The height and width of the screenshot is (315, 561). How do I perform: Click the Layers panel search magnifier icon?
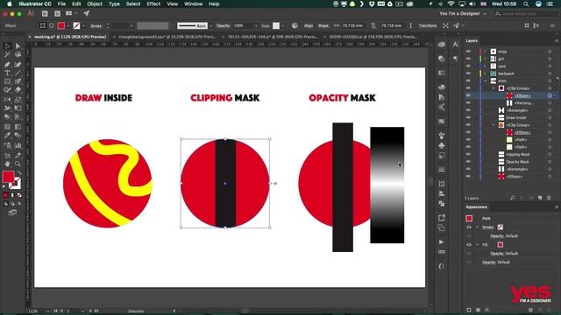click(x=512, y=198)
